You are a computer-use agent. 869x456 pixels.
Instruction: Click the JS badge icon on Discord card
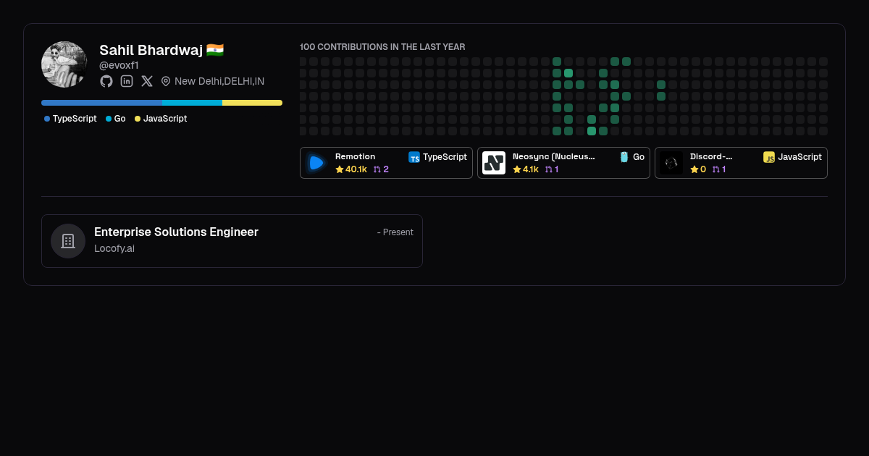[769, 157]
